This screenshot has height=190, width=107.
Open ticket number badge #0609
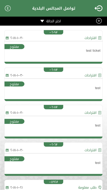tap(53, 32)
